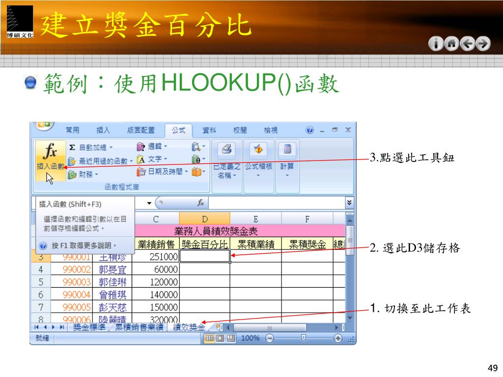Go to last sheet navigation arrow
This screenshot has width=503, height=377.
coord(62,327)
